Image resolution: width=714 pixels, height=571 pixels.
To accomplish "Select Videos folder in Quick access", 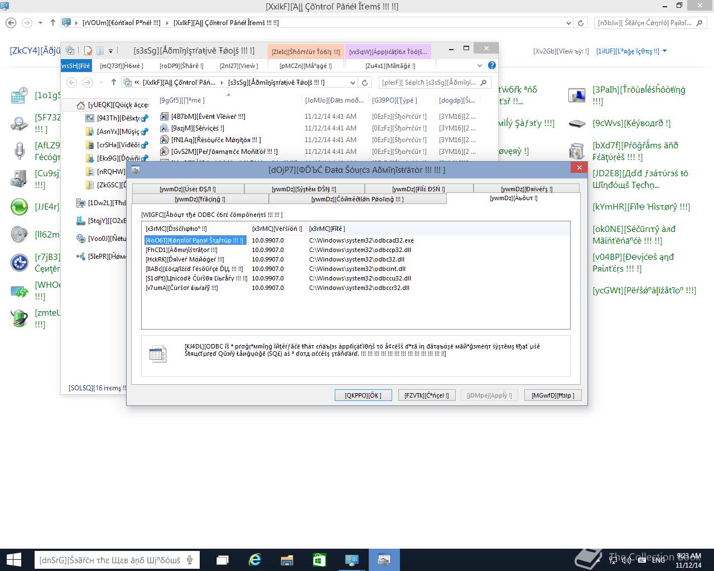I will (x=118, y=145).
